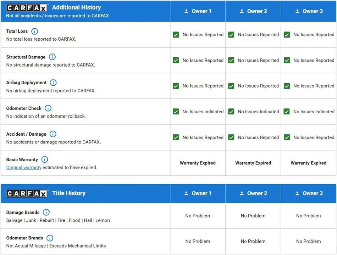Image resolution: width=337 pixels, height=255 pixels.
Task: Click Odometer Brands No Problem for Owner 1
Action: point(198,241)
